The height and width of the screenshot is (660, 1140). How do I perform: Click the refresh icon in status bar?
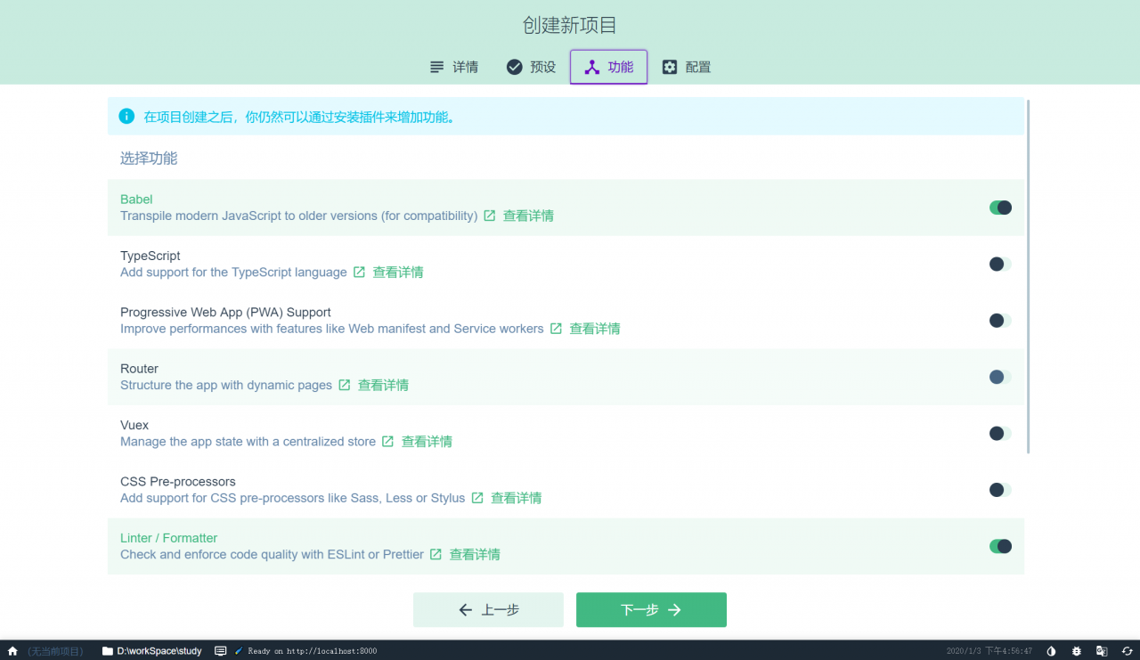pos(1127,651)
